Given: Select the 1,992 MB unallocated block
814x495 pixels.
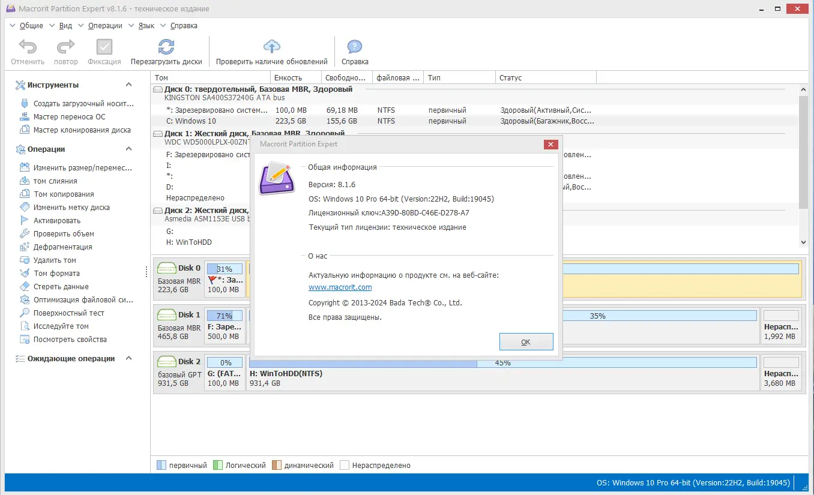Looking at the screenshot, I should pyautogui.click(x=782, y=326).
